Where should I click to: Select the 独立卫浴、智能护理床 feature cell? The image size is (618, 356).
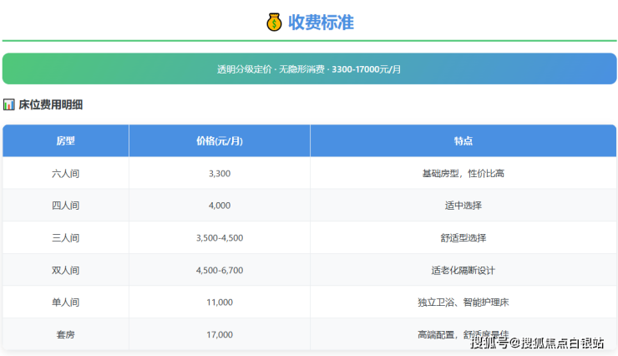click(463, 302)
